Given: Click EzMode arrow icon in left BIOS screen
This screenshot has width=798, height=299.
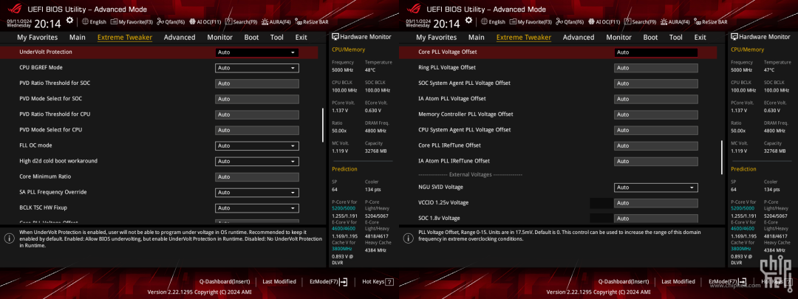Looking at the screenshot, I should coord(344,281).
